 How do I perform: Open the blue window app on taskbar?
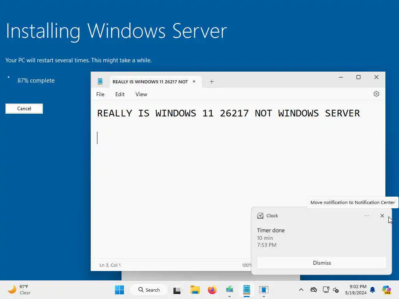coord(264,290)
